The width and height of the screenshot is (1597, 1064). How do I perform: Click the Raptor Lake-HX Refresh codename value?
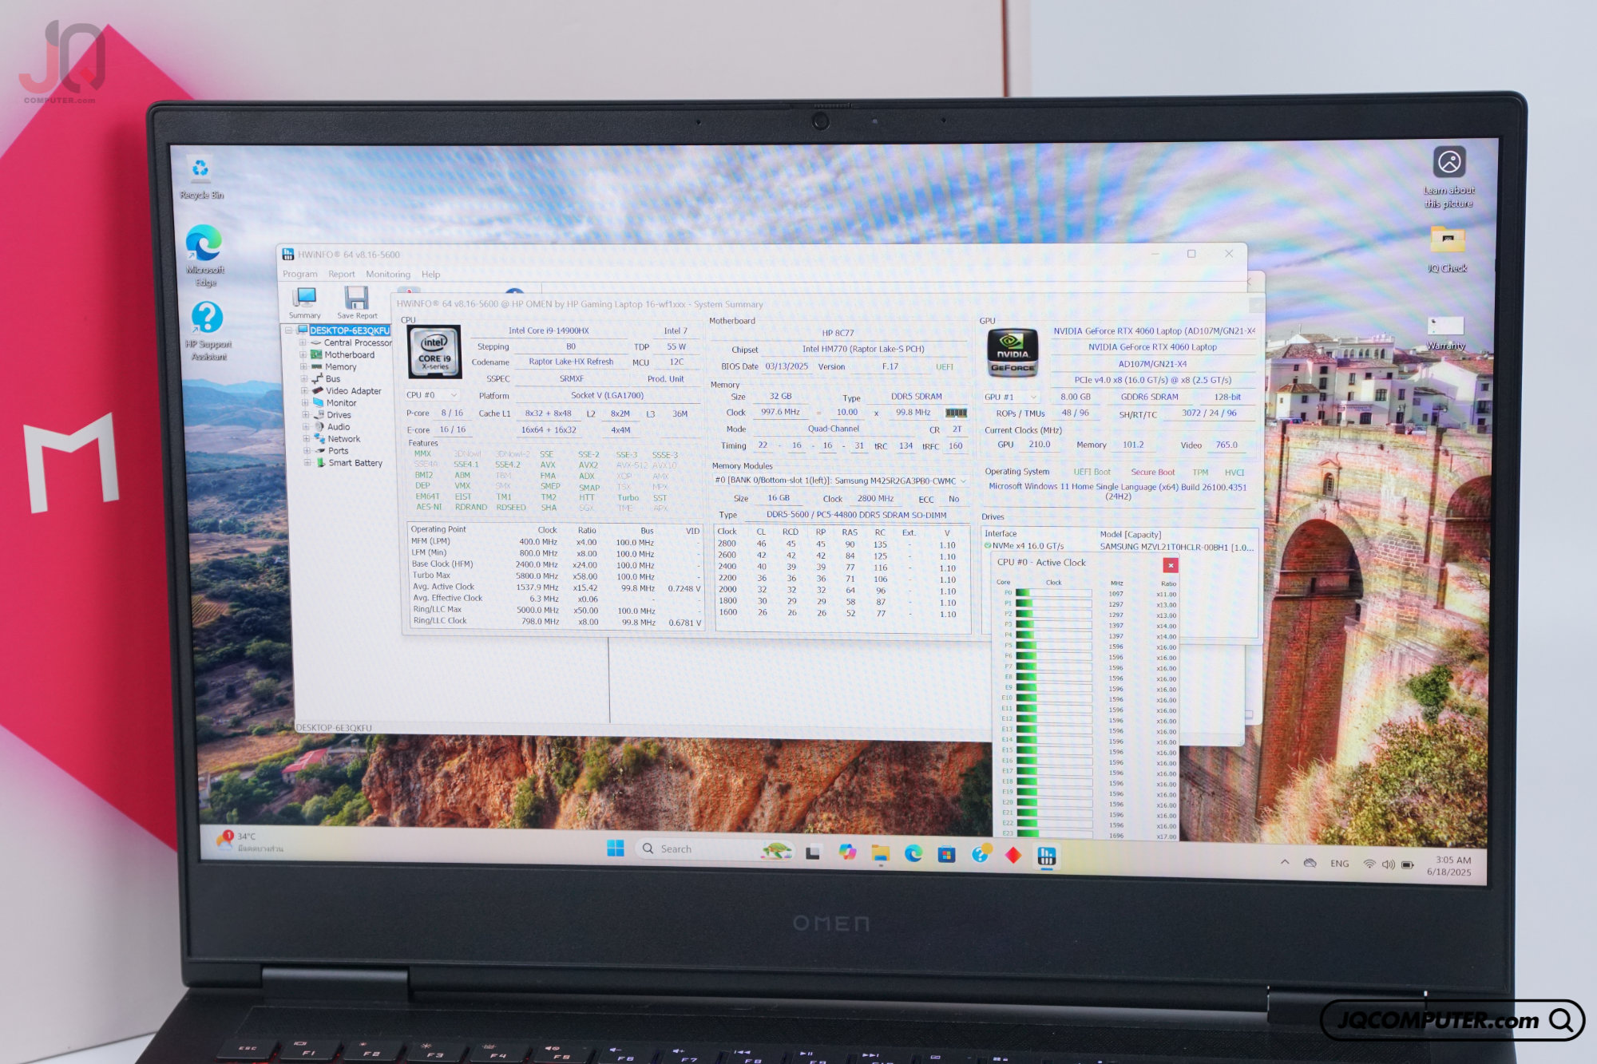point(571,362)
